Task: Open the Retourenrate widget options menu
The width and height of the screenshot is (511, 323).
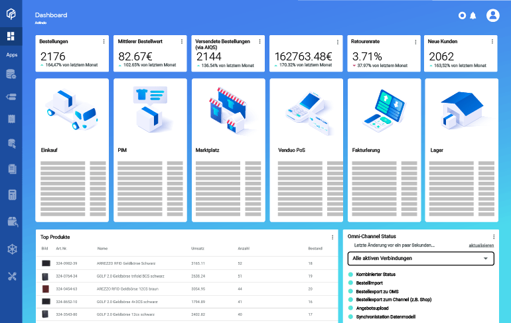Action: [x=415, y=42]
